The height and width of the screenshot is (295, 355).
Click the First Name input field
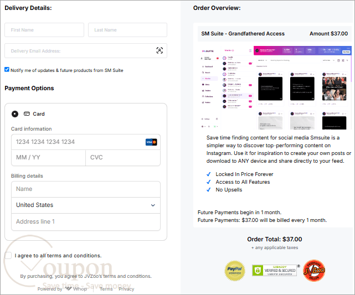coord(44,30)
